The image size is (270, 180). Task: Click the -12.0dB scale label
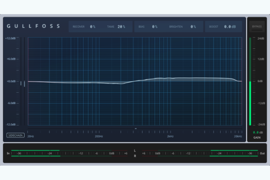pos(11,124)
